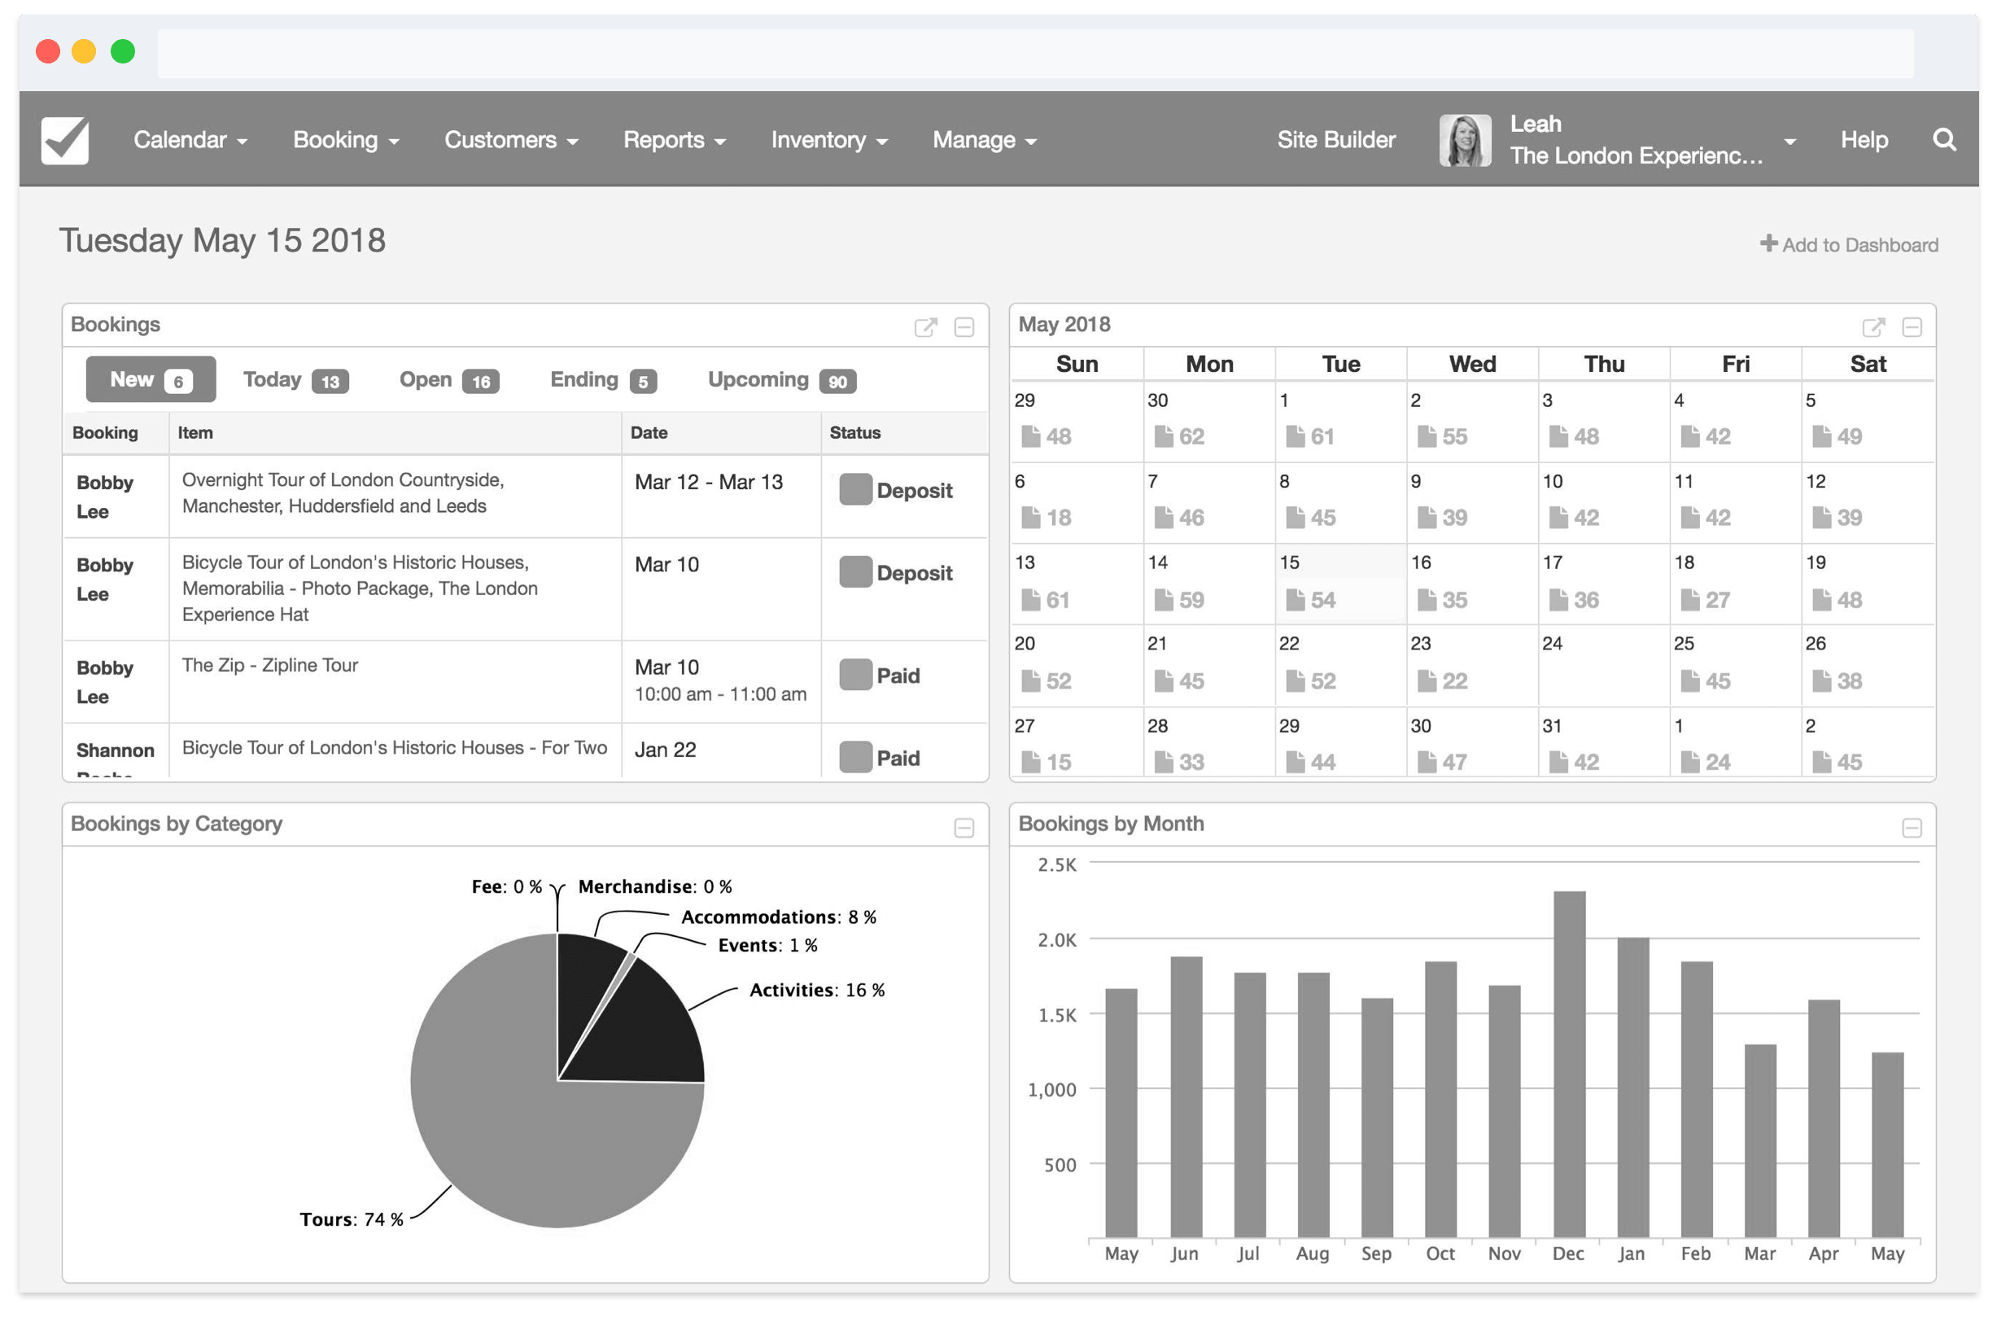The image size is (1997, 1330).
Task: Expand the Leah account dropdown arrow
Action: click(1789, 142)
